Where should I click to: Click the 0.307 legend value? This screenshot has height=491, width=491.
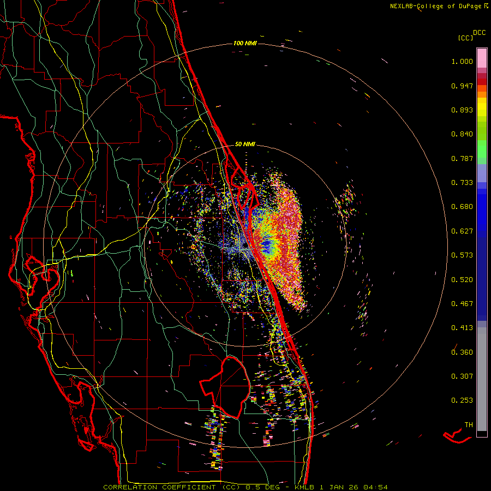[x=462, y=376]
